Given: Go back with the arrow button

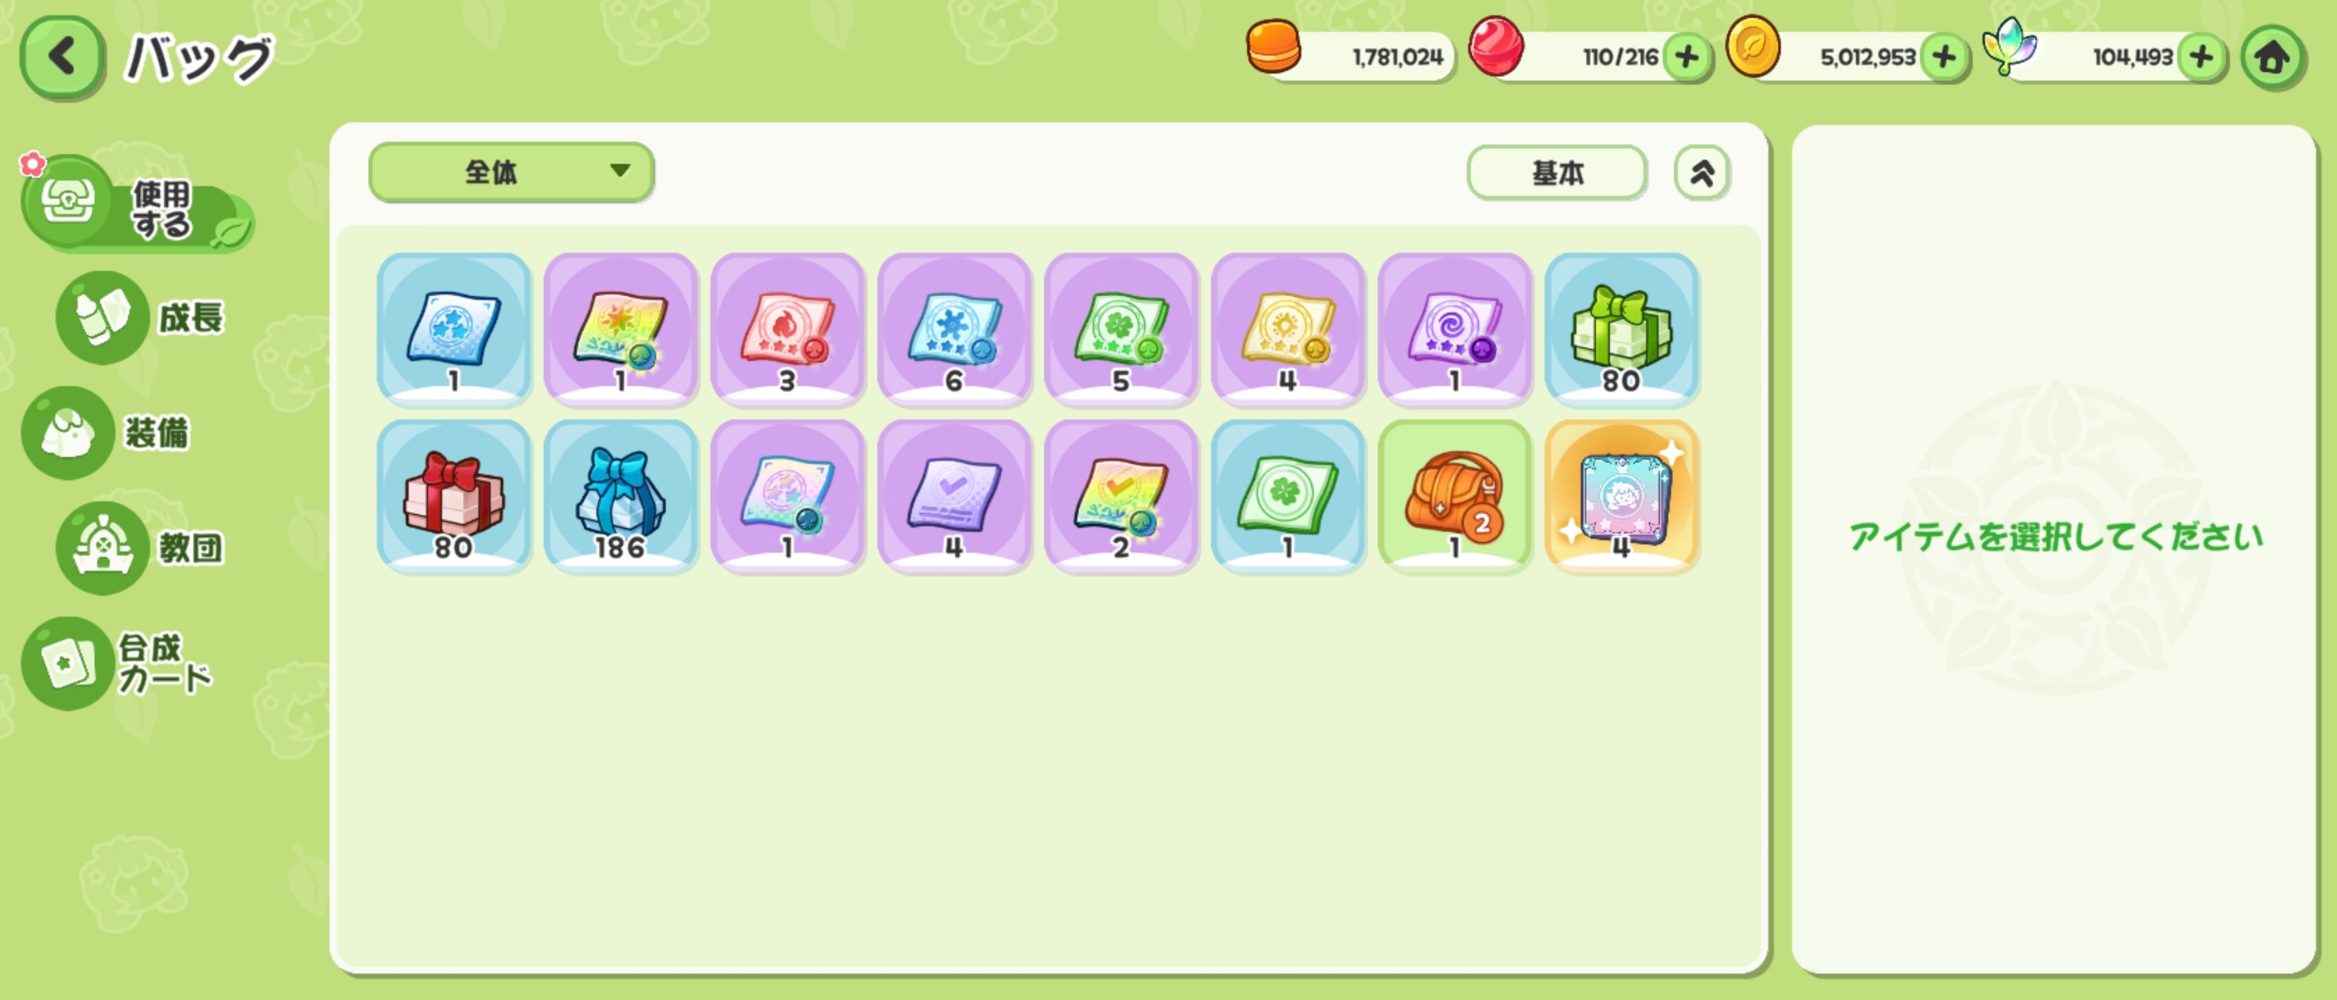Looking at the screenshot, I should point(61,58).
